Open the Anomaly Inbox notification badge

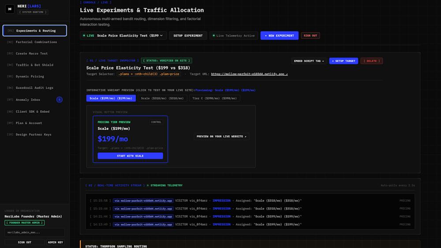[60, 100]
